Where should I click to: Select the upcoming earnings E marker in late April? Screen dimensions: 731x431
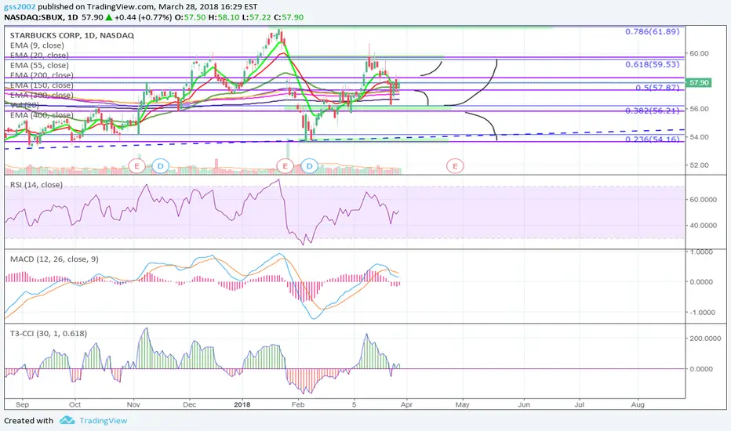coord(455,166)
